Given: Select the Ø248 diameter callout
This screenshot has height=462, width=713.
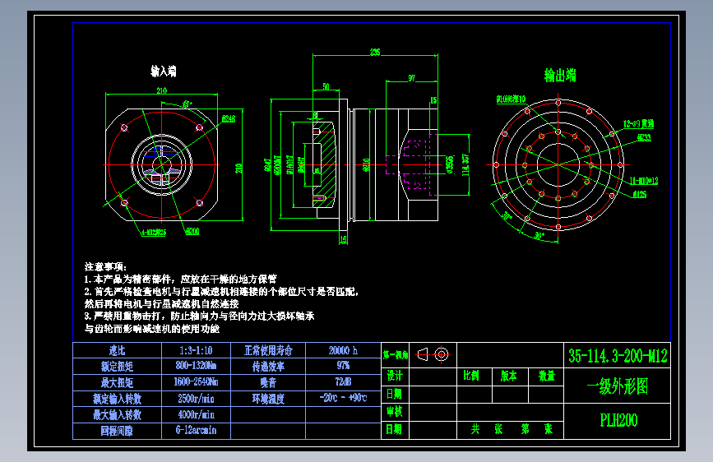Looking at the screenshot, I should point(229,118).
